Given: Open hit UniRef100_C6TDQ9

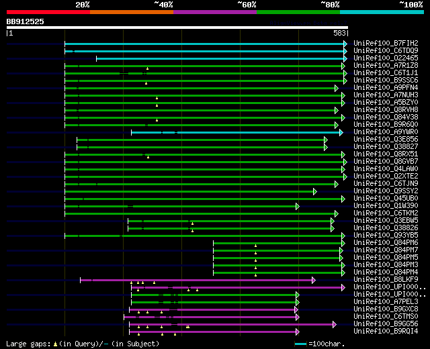Looking at the screenshot, I should (x=386, y=51).
